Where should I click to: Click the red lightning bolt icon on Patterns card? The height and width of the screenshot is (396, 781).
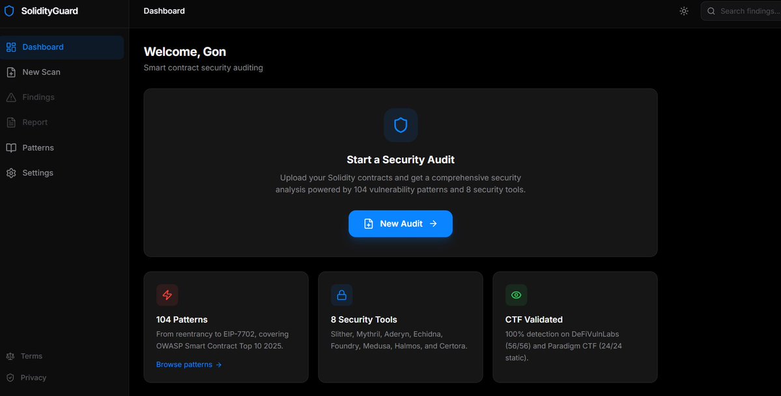point(167,295)
